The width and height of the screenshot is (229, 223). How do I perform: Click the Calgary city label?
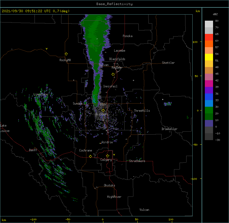click(106, 160)
